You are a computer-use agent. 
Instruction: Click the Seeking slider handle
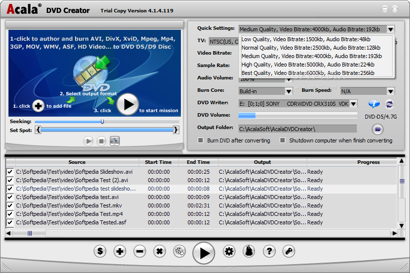102,122
